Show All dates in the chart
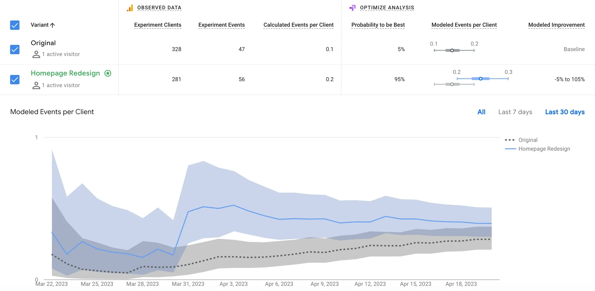Image resolution: width=595 pixels, height=291 pixels. (x=481, y=112)
